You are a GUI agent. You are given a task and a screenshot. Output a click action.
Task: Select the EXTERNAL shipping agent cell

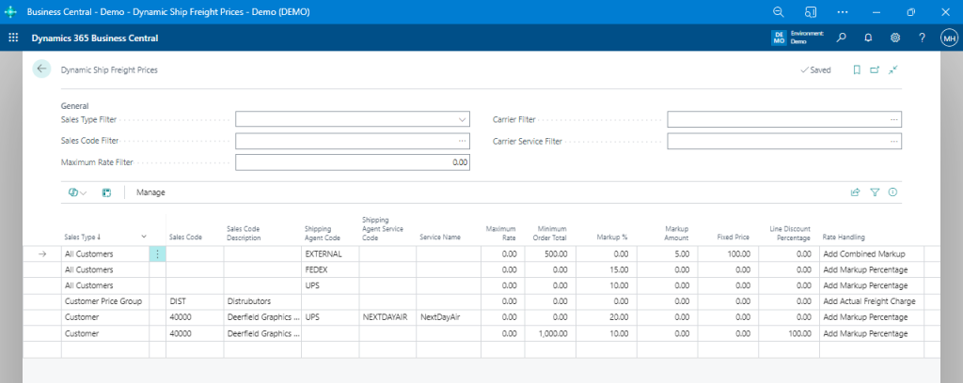tap(330, 253)
